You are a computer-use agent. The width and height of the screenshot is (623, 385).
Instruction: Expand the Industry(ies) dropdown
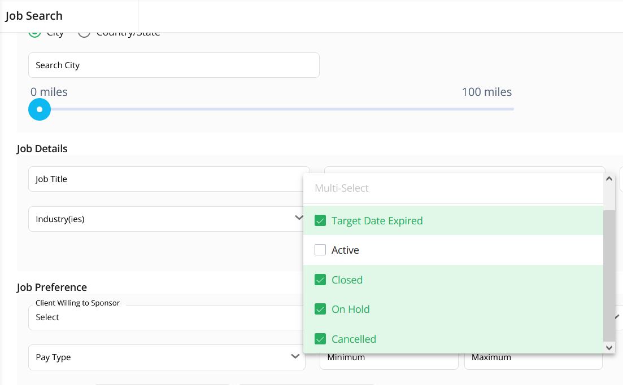click(167, 219)
